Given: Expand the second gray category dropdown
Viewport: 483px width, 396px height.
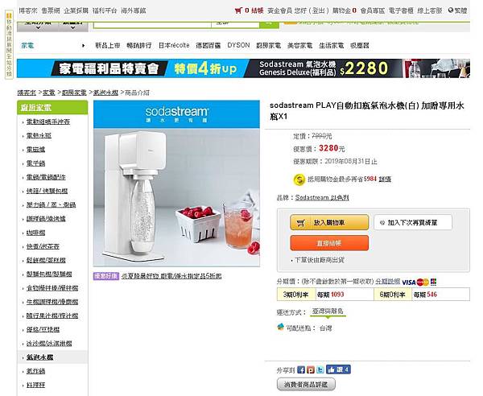Looking at the screenshot, I should (73, 26).
